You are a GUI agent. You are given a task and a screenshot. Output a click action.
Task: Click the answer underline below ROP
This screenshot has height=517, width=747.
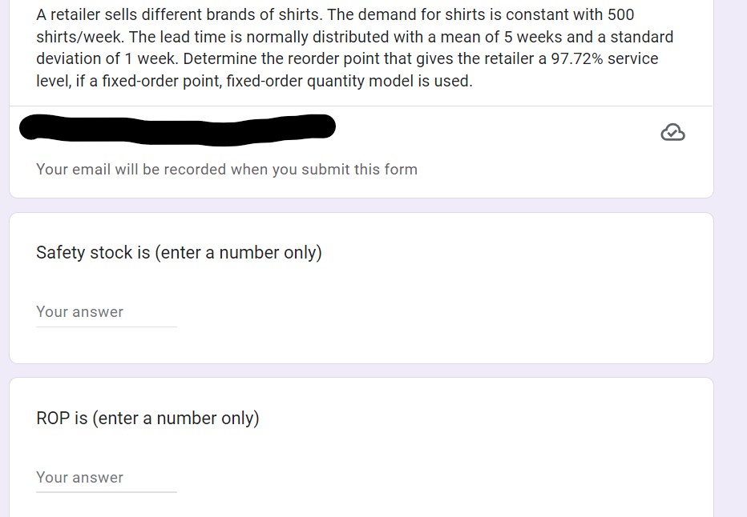(x=106, y=490)
